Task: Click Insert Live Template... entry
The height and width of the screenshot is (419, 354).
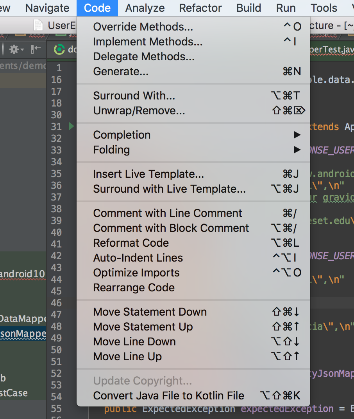Action: 148,174
